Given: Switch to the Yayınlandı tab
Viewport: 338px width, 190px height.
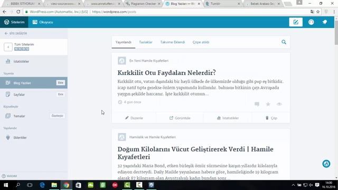Looking at the screenshot, I should 123,42.
